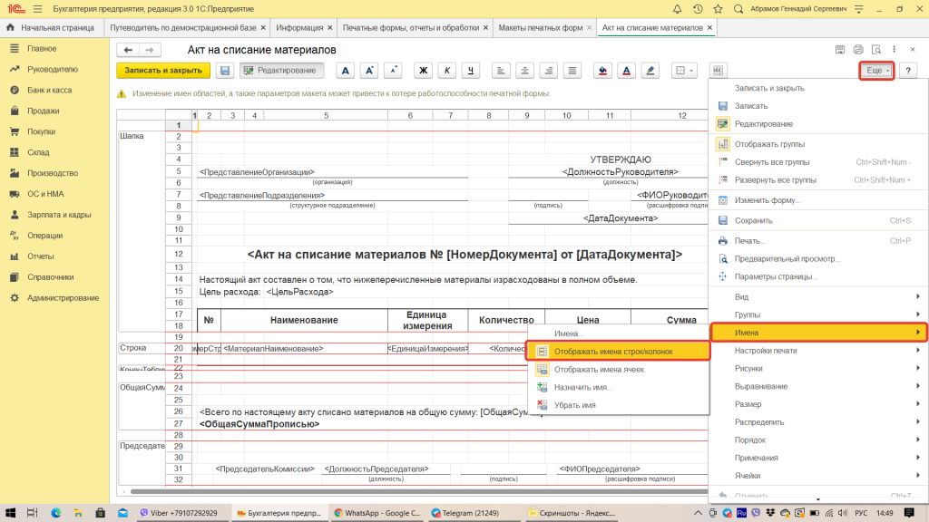Open the help question mark button

pos(907,70)
